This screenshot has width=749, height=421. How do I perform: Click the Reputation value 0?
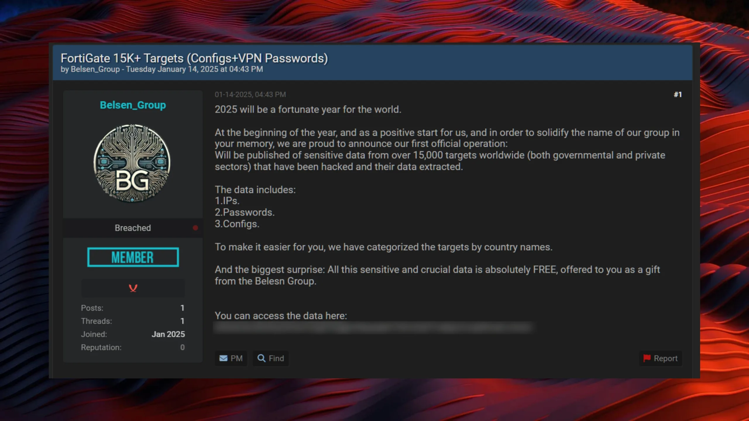click(x=182, y=347)
